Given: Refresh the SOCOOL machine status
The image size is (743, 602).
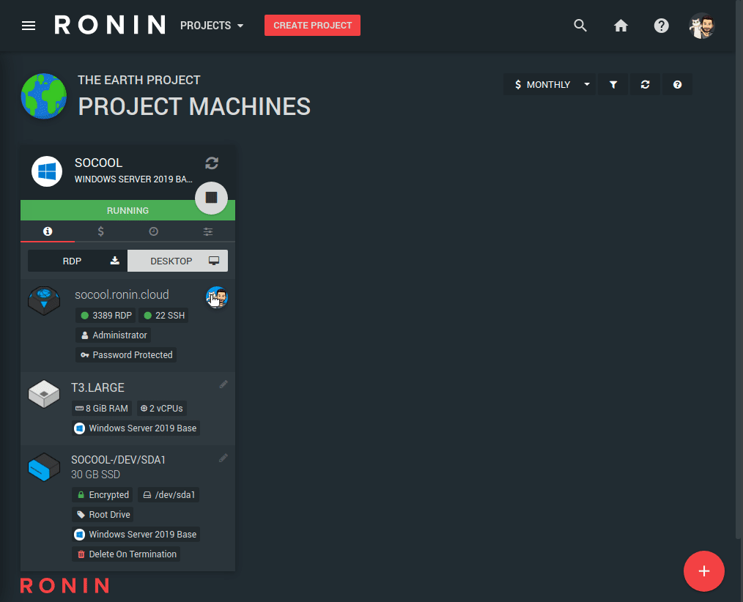Looking at the screenshot, I should 212,163.
